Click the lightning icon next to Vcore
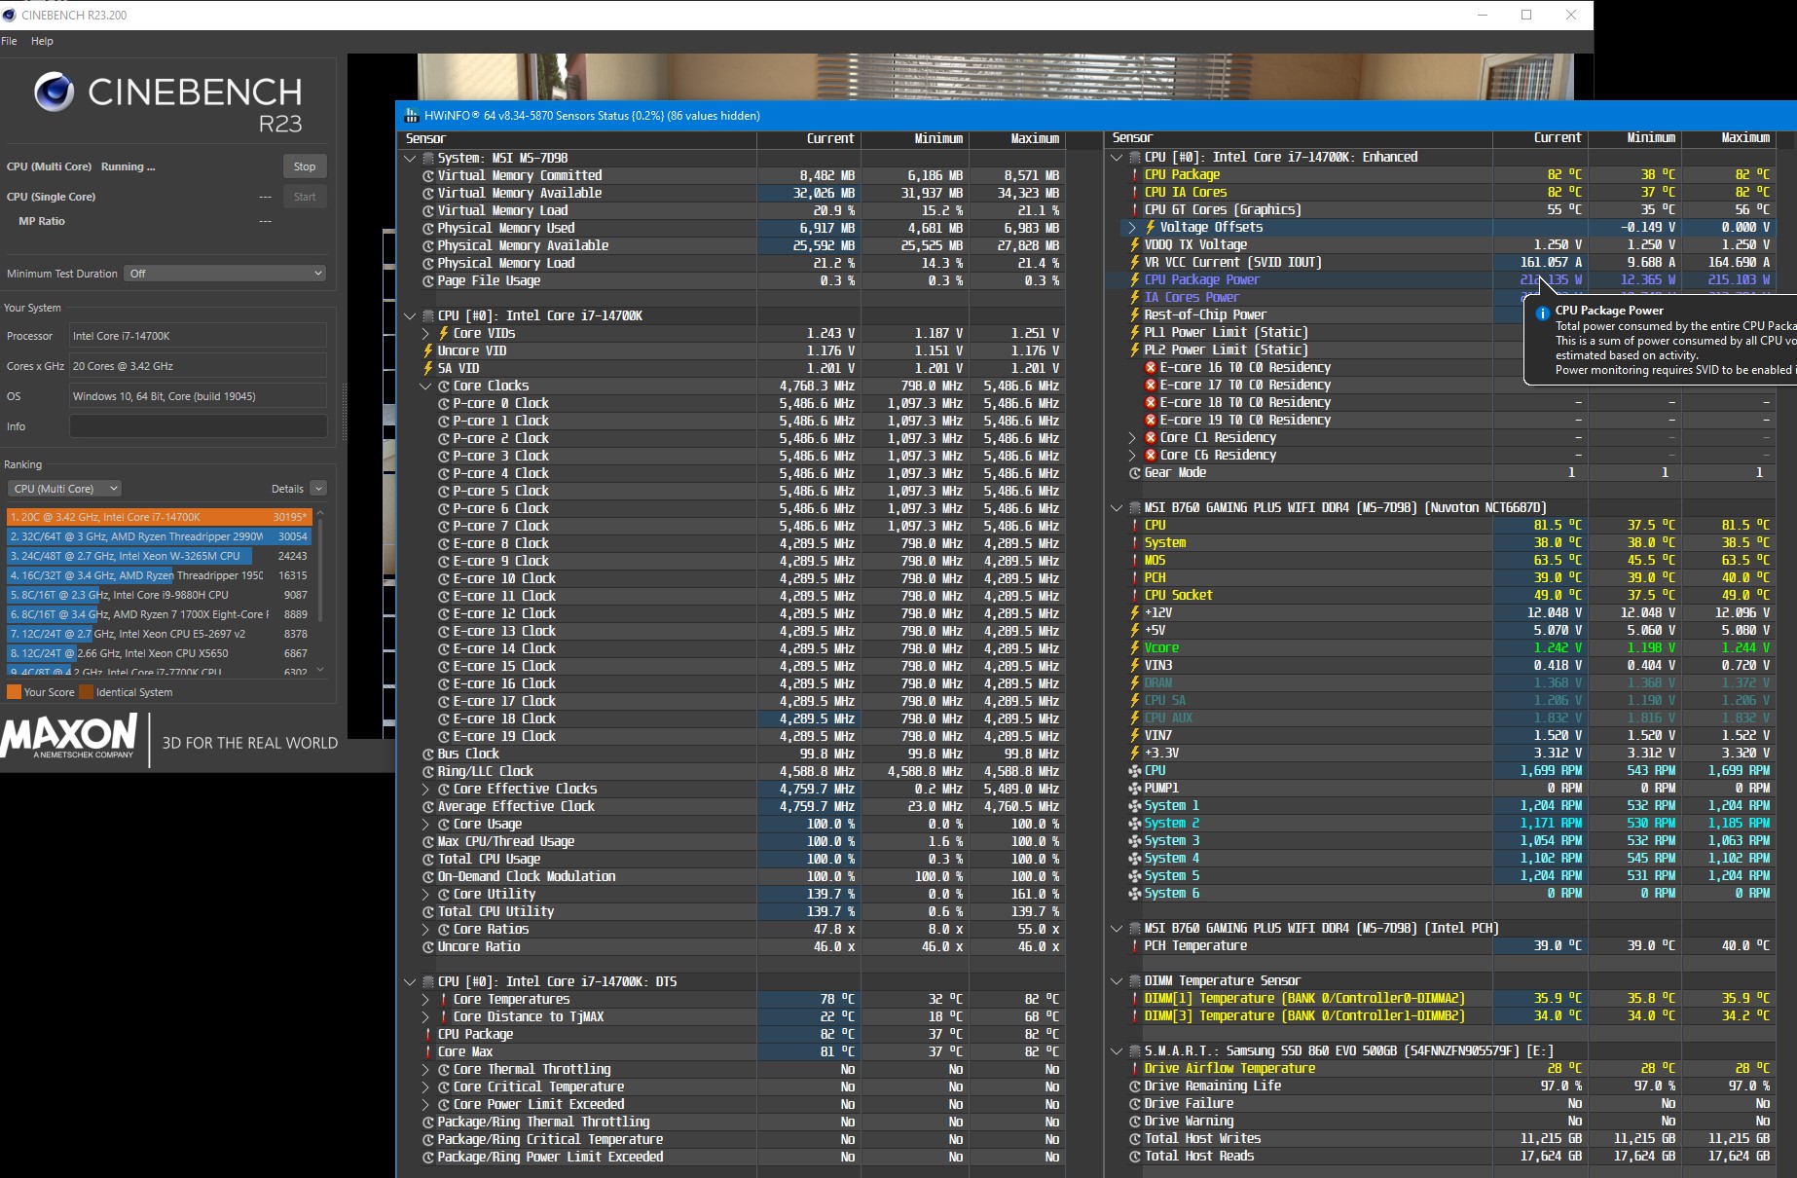The image size is (1797, 1178). tap(1135, 648)
